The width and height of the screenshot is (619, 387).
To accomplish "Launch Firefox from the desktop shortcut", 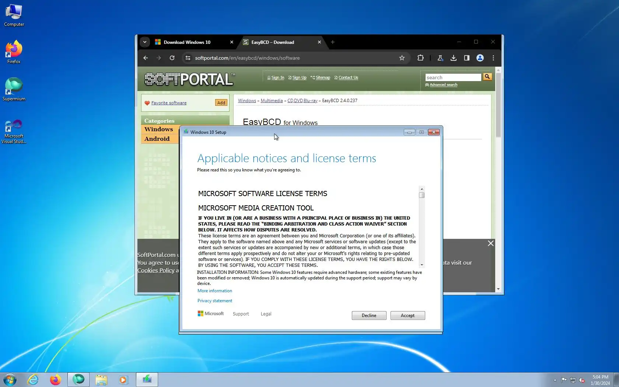I will (14, 52).
